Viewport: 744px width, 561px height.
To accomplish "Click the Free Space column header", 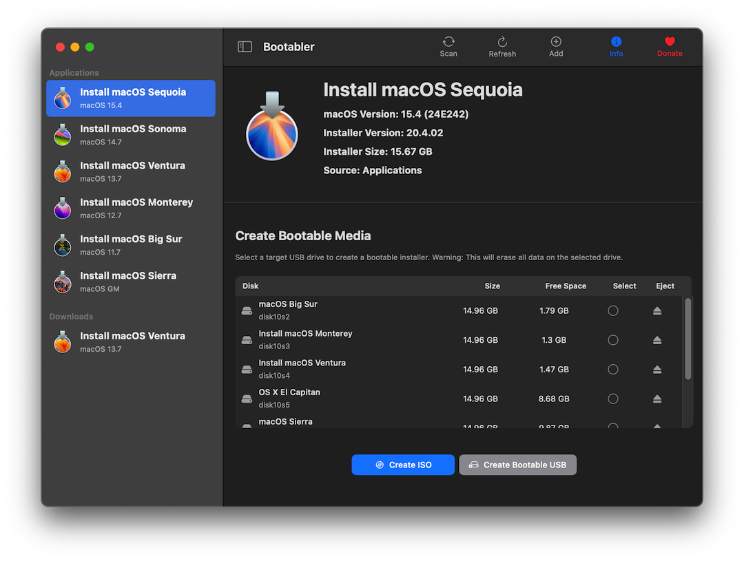I will [566, 286].
